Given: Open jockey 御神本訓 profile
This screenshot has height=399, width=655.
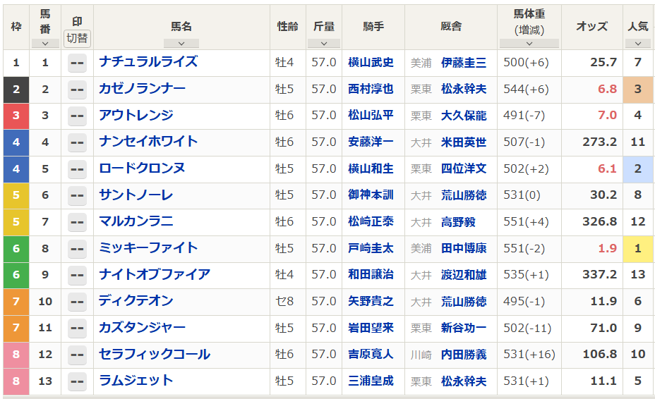Looking at the screenshot, I should tap(371, 195).
